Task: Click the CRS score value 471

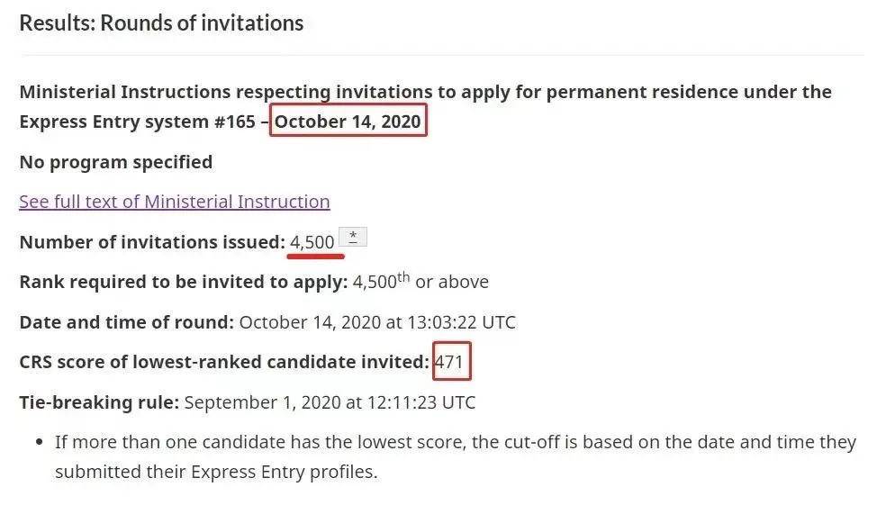Action: click(x=449, y=362)
